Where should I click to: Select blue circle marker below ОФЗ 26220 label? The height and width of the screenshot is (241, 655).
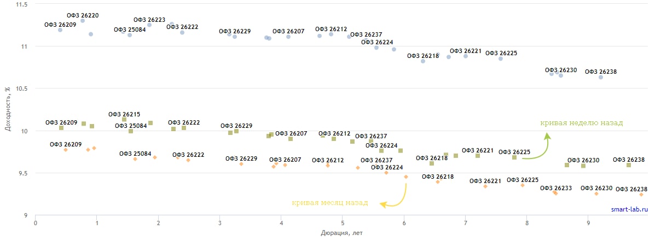point(83,21)
